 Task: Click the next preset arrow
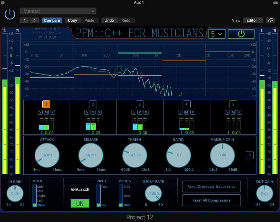point(34,20)
